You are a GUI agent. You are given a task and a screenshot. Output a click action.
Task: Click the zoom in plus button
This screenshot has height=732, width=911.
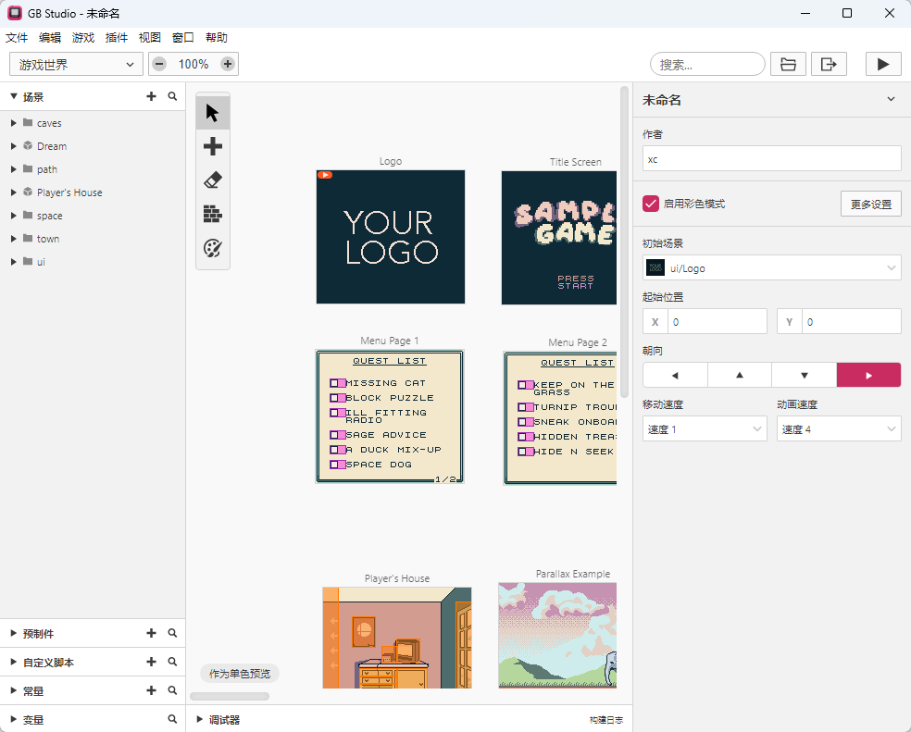pyautogui.click(x=228, y=64)
